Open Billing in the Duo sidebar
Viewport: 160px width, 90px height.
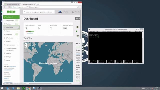coord(11,60)
